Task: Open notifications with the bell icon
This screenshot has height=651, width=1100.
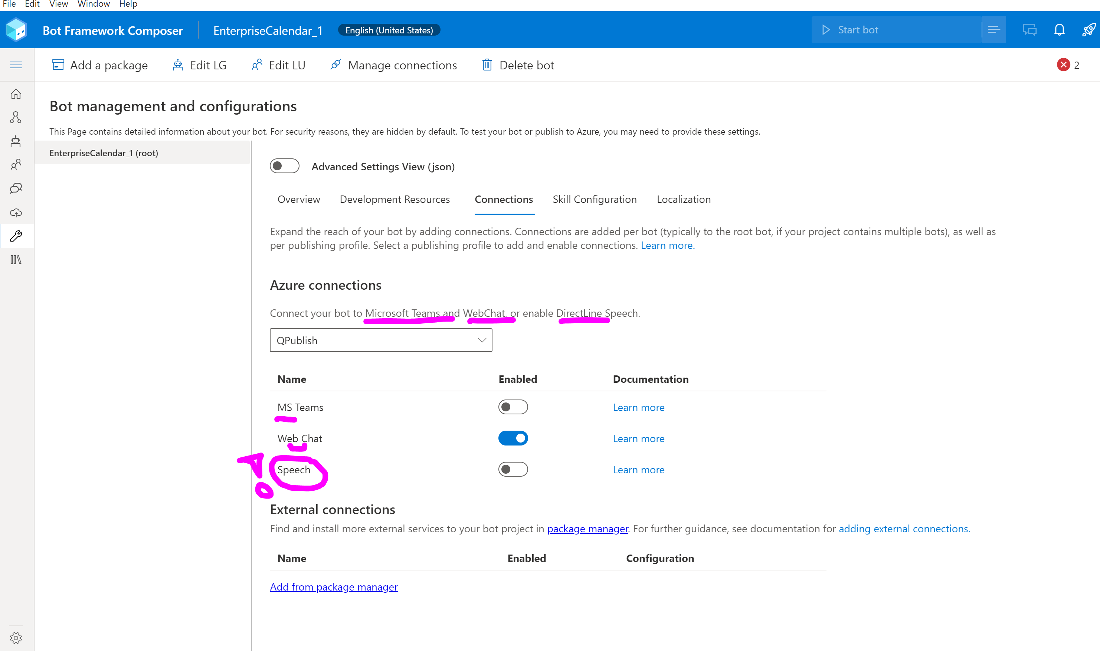Action: click(x=1059, y=29)
